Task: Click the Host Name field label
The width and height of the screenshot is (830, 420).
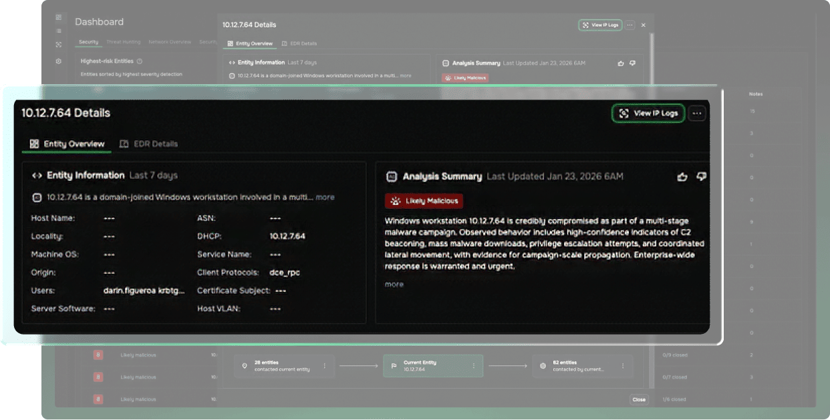Action: coord(53,218)
